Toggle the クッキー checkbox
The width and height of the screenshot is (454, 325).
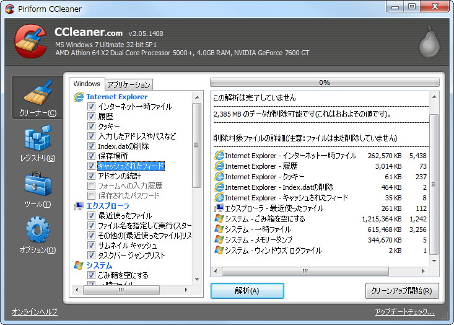91,126
